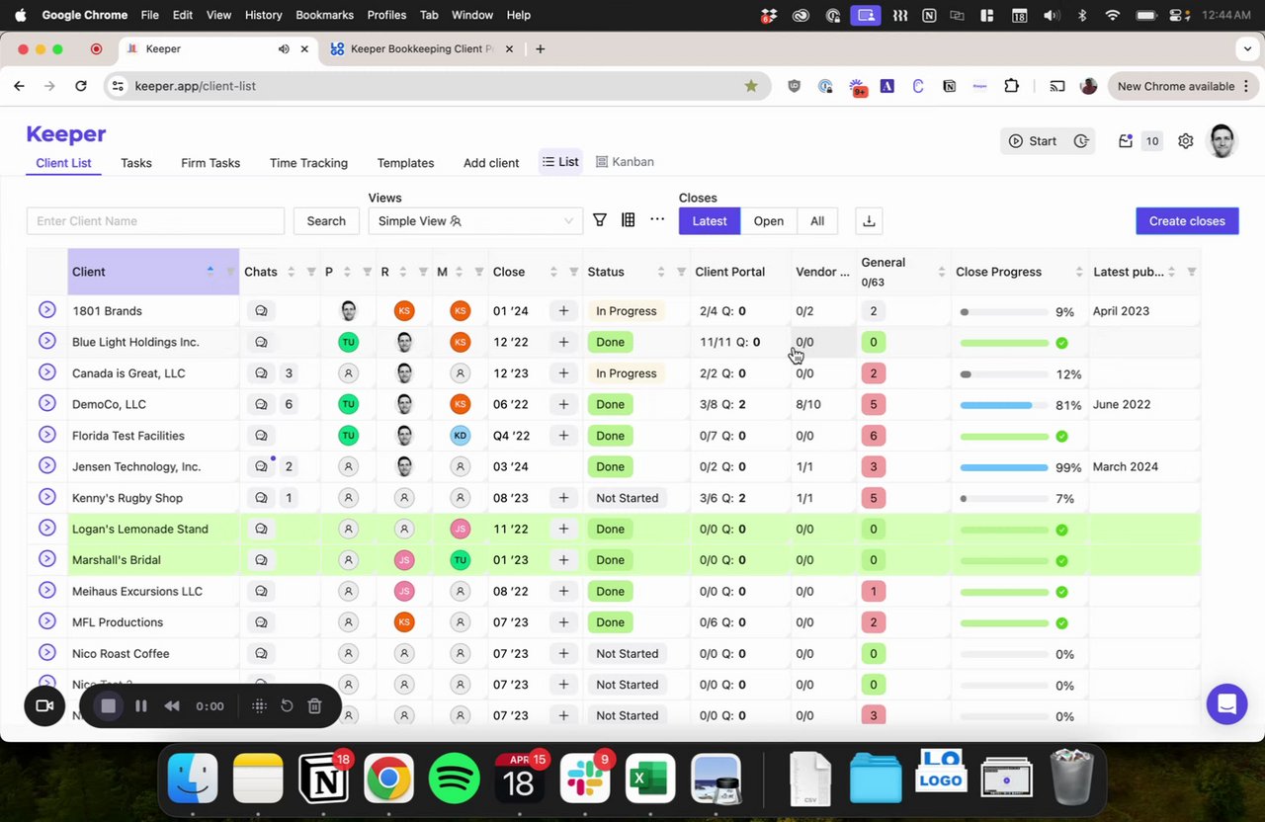
Task: Expand the 1801 Brands row
Action: [x=46, y=310]
